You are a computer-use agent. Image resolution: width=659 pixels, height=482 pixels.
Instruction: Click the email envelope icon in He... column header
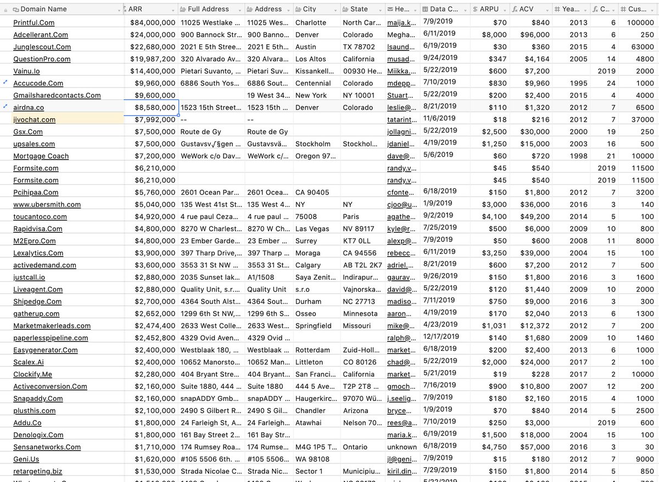(390, 9)
